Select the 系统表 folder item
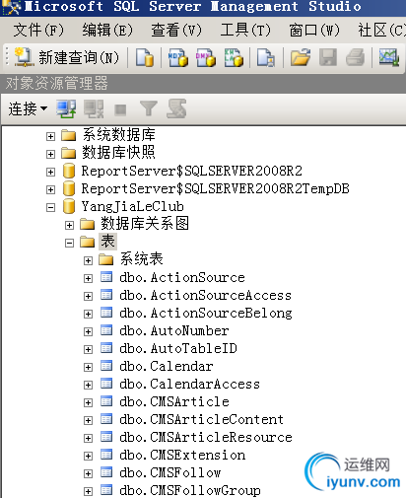The image size is (406, 498). click(x=141, y=259)
